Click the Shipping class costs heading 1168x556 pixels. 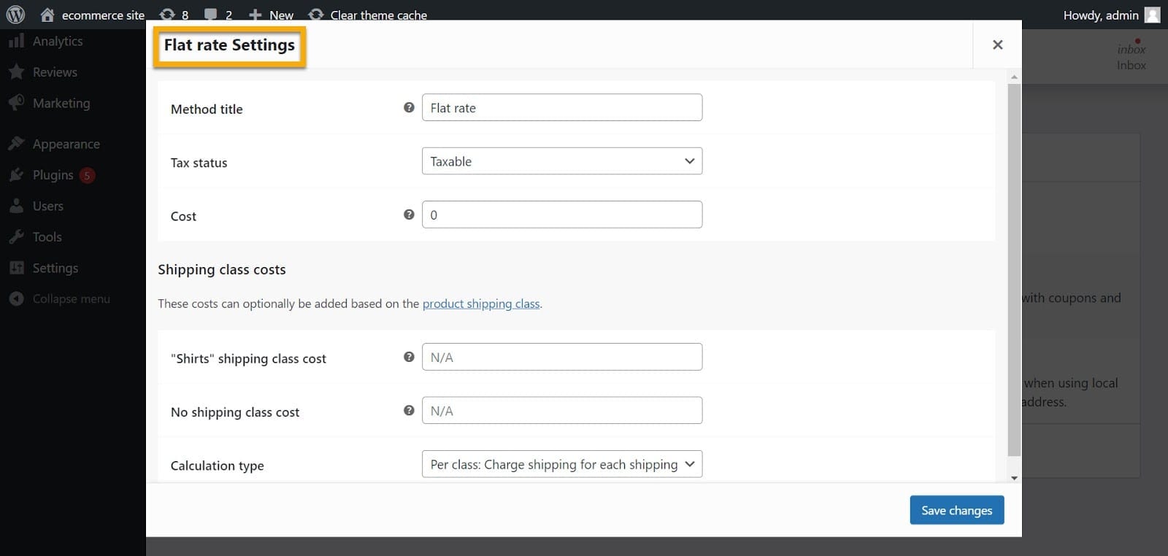[x=222, y=269]
